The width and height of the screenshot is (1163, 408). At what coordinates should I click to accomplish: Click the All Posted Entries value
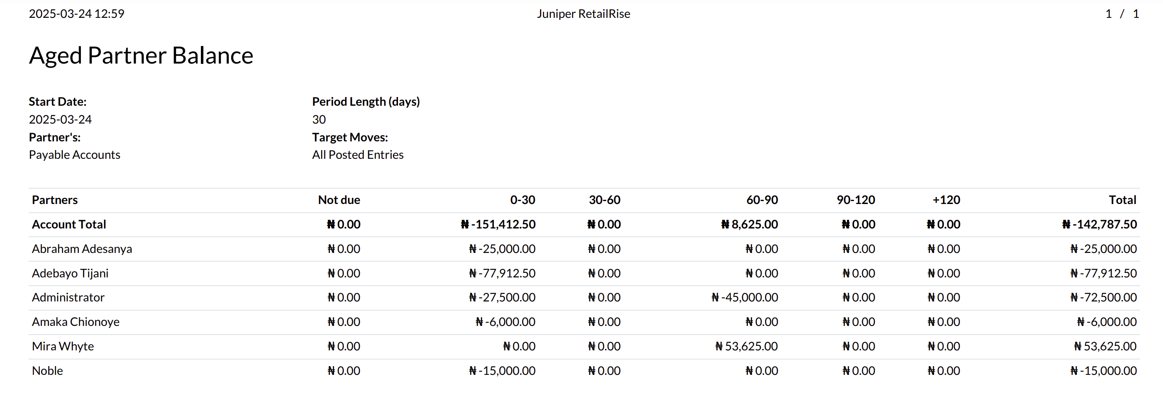[x=357, y=155]
